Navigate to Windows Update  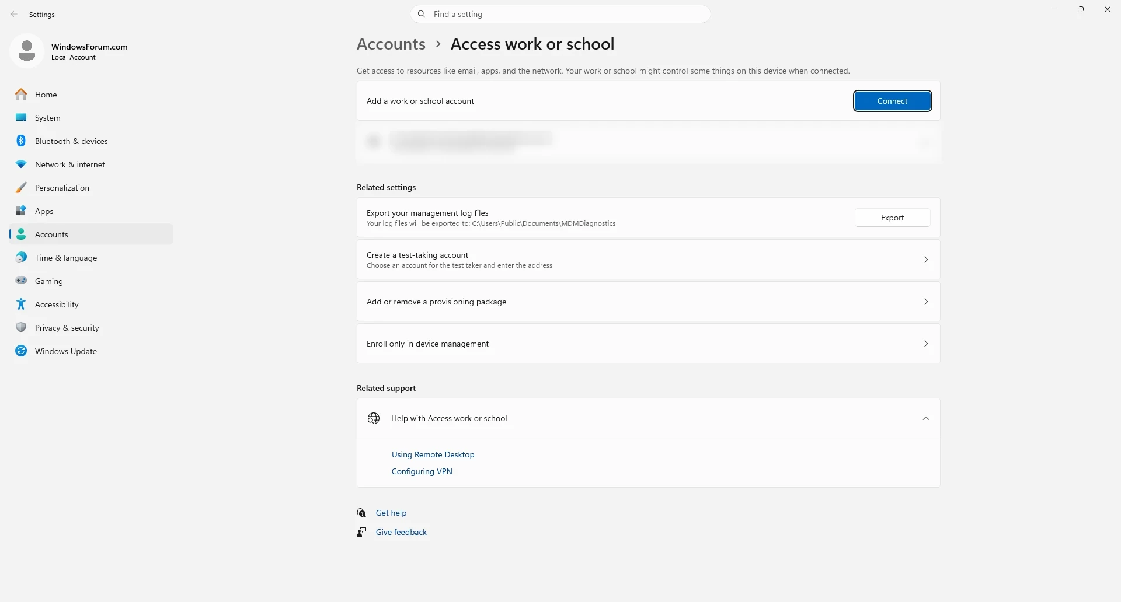coord(91,351)
